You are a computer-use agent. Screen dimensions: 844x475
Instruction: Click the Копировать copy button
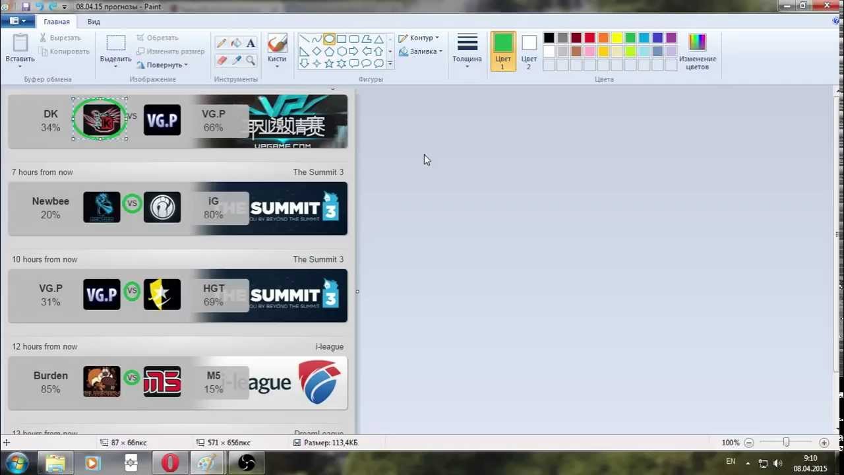pyautogui.click(x=65, y=51)
